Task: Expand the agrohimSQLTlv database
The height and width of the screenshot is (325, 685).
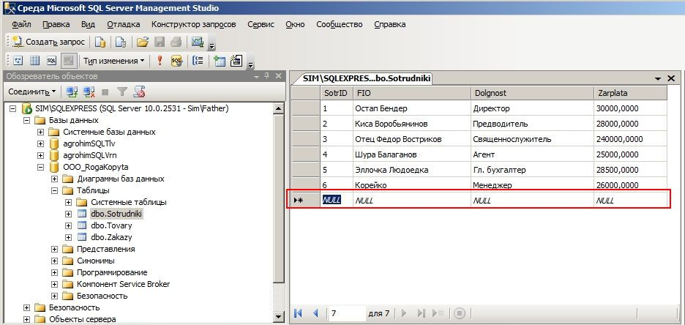Action: pos(41,143)
